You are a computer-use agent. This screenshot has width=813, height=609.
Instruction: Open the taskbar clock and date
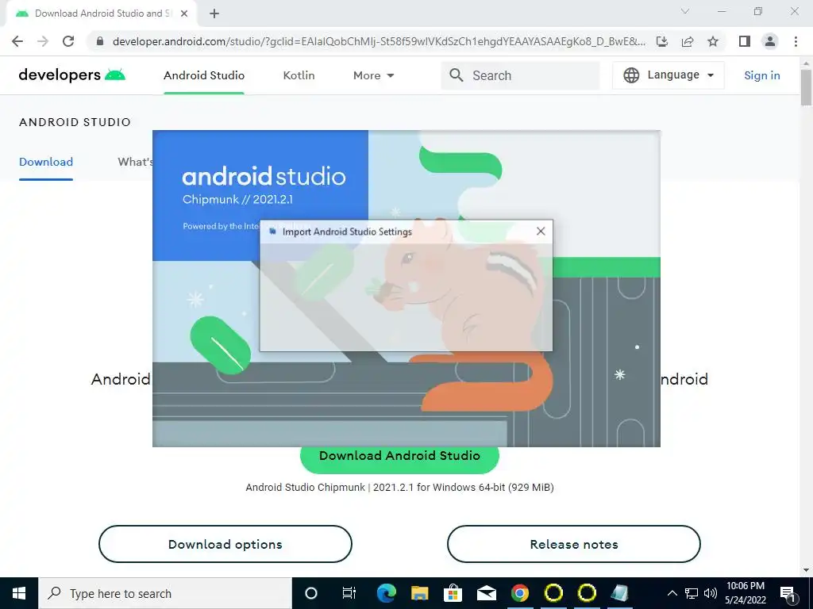746,593
